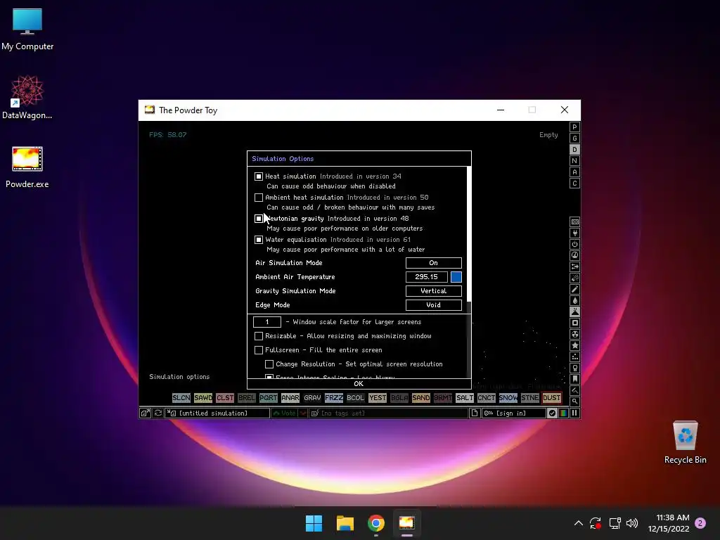Select the Powered Materials power icon
Viewport: 720px width, 540px height.
[x=574, y=244]
